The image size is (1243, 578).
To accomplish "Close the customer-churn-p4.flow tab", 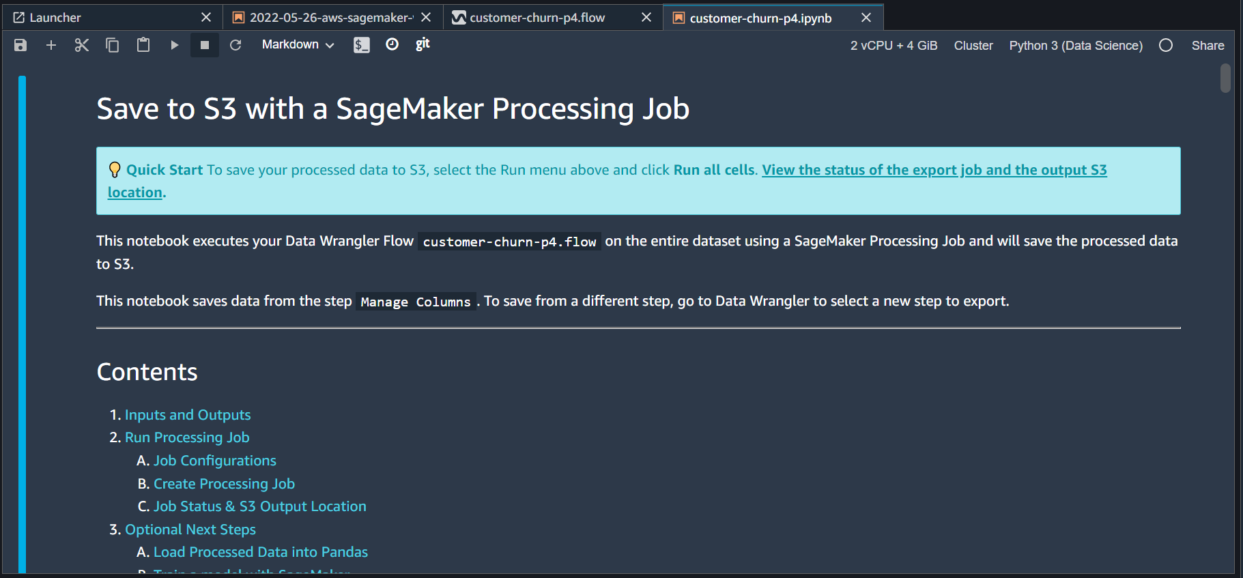I will click(x=646, y=18).
